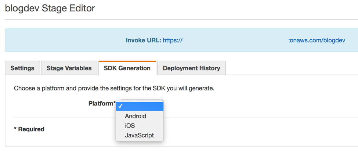Pick iOS in the Platform dropdown

130,126
